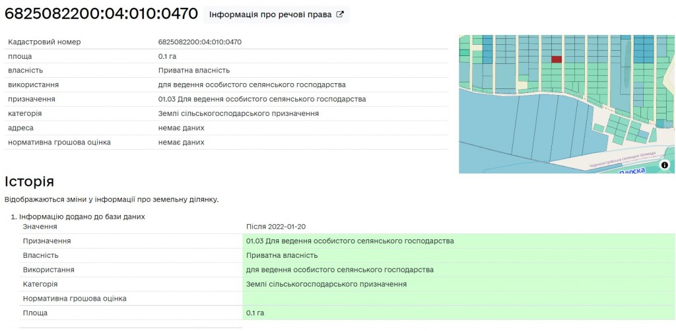Open the map attribution info icon
The image size is (676, 331).
click(664, 165)
